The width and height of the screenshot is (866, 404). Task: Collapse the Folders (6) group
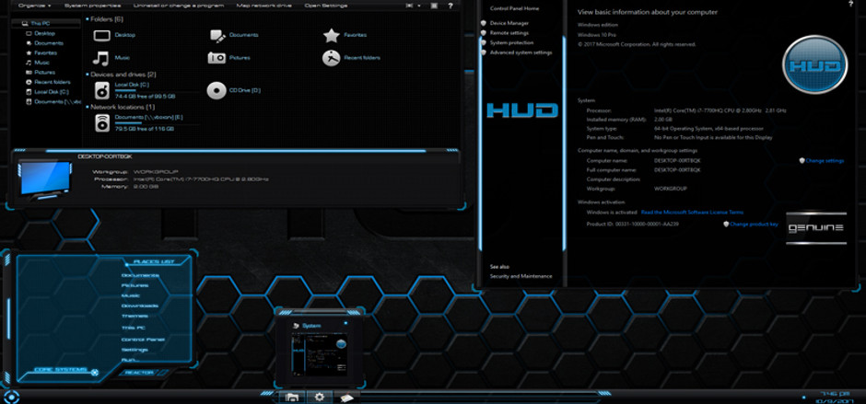[88, 20]
